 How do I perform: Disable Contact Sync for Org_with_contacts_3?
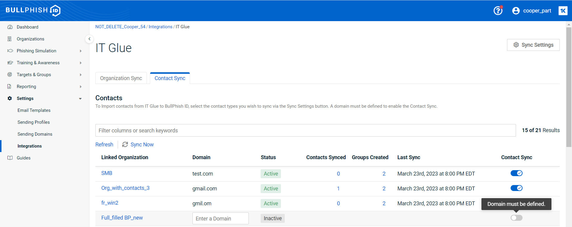tap(516, 188)
